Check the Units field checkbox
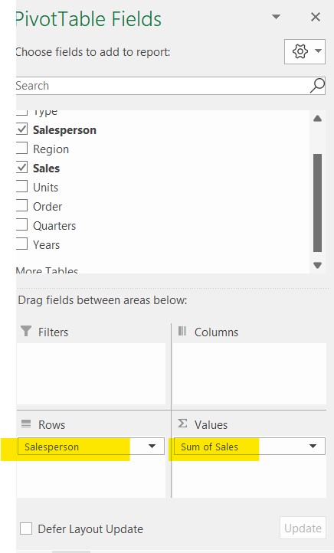The image size is (334, 553). coord(21,187)
